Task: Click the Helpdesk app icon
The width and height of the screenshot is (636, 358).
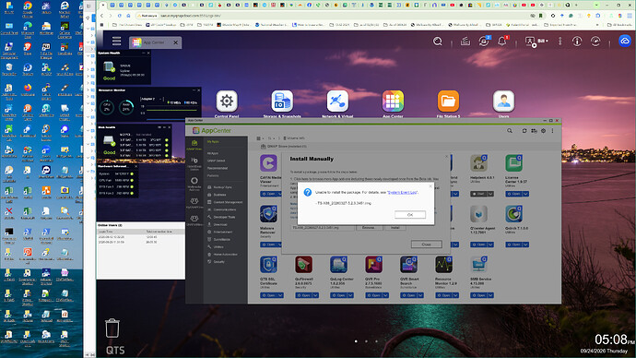Action: (478, 163)
